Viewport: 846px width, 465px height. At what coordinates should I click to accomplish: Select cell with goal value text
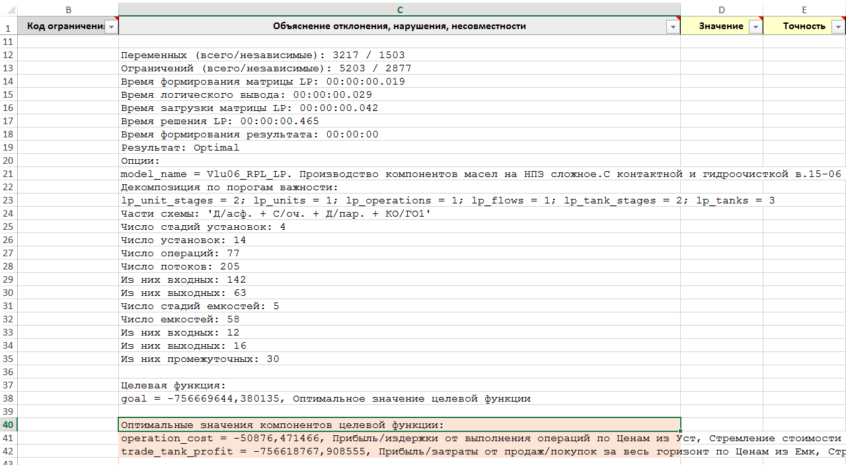tap(399, 398)
